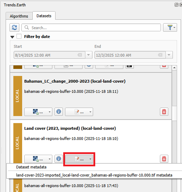Click the Search datasets field
Screen dimensions: 182x192
91,27
